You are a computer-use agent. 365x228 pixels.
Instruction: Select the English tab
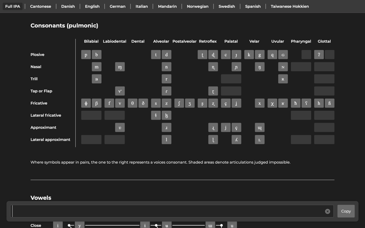pyautogui.click(x=92, y=6)
